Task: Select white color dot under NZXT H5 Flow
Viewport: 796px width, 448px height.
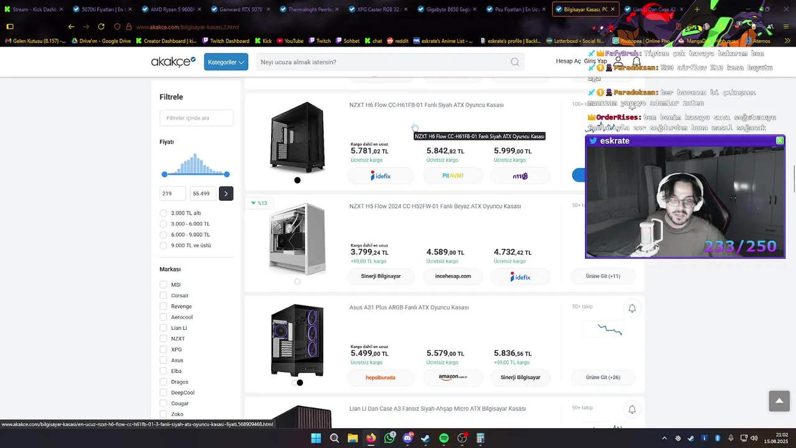Action: pos(297,281)
